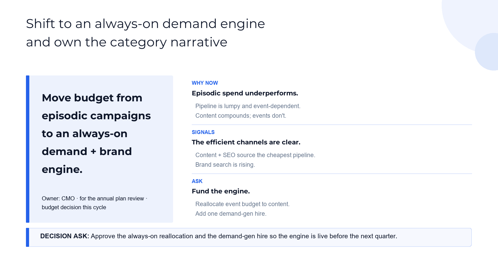Click 'Reallocate event budget to content.' line
This screenshot has width=498, height=280.
[242, 204]
